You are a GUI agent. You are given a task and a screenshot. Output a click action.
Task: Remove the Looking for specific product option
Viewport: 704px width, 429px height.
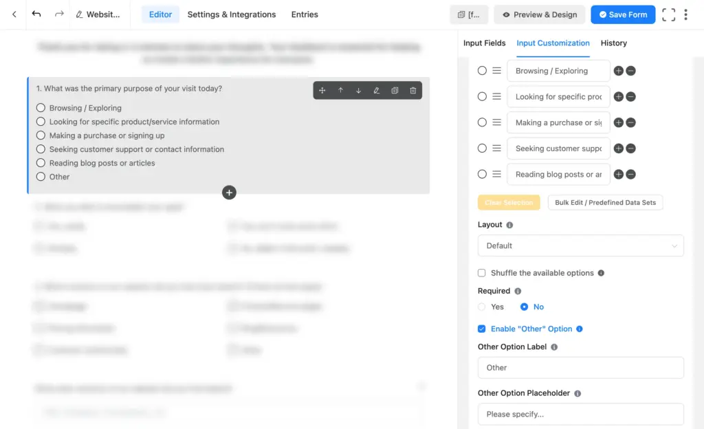(x=630, y=96)
